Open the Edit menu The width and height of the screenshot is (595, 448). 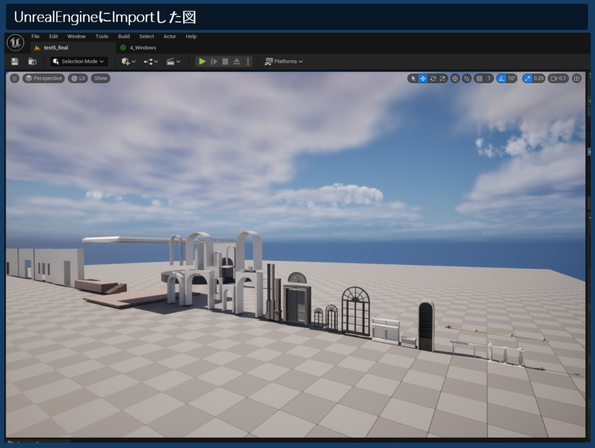pos(53,37)
